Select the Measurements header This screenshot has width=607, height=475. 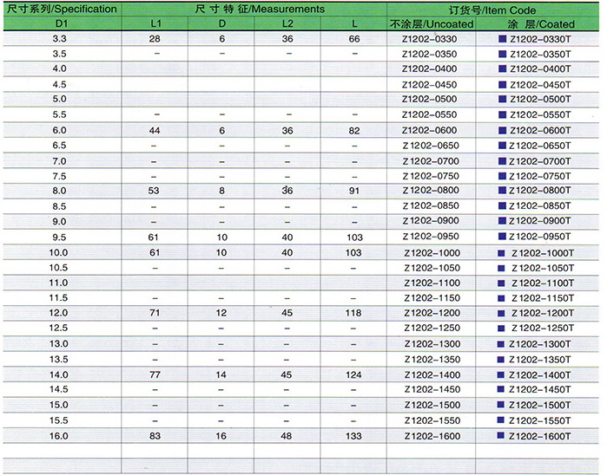[253, 8]
